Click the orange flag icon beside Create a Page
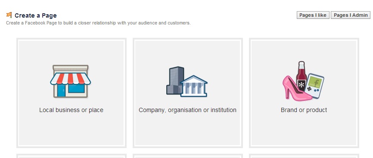373x158 pixels. [9, 15]
